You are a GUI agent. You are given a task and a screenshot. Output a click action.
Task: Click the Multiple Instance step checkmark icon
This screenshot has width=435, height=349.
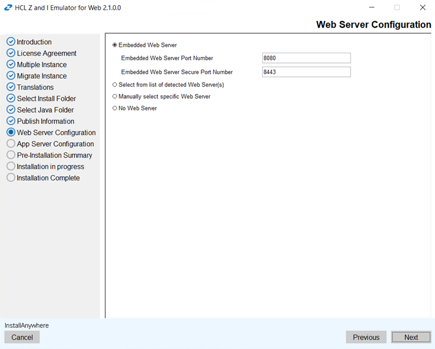click(x=11, y=64)
